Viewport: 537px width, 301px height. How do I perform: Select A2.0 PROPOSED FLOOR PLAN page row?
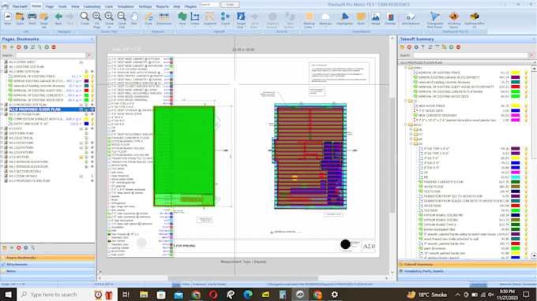[x=48, y=110]
